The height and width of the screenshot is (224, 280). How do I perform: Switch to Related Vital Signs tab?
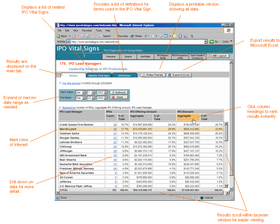(99, 75)
